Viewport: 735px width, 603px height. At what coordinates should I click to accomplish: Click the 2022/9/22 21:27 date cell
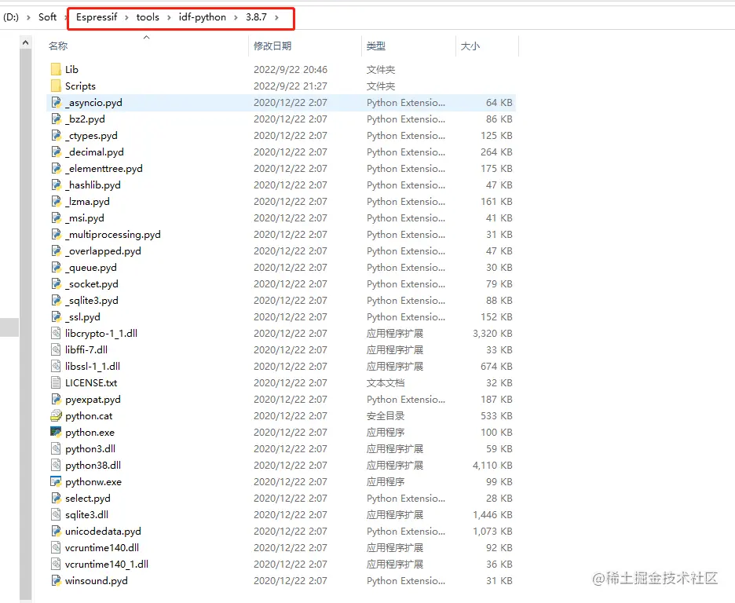pyautogui.click(x=291, y=86)
